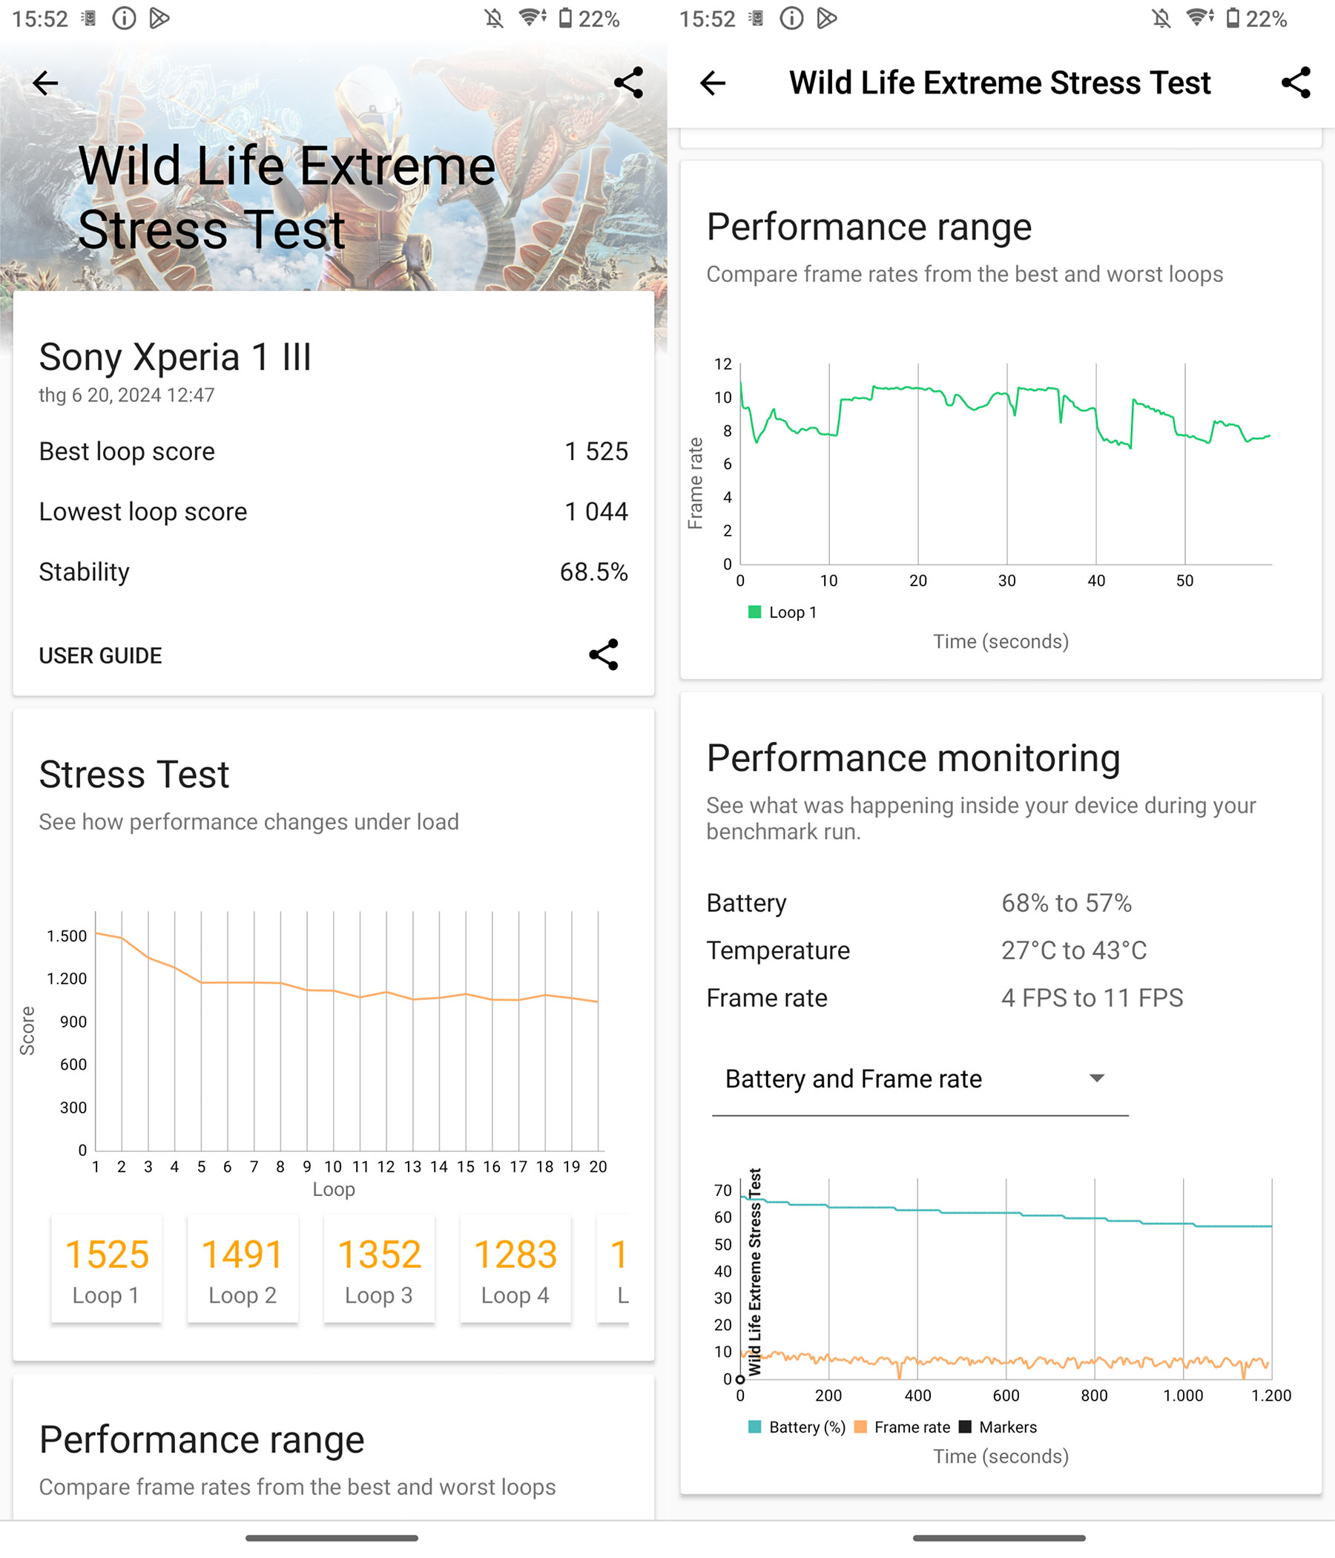Tap the muted bell icon in the right status bar
This screenshot has width=1335, height=1558.
tap(1161, 19)
